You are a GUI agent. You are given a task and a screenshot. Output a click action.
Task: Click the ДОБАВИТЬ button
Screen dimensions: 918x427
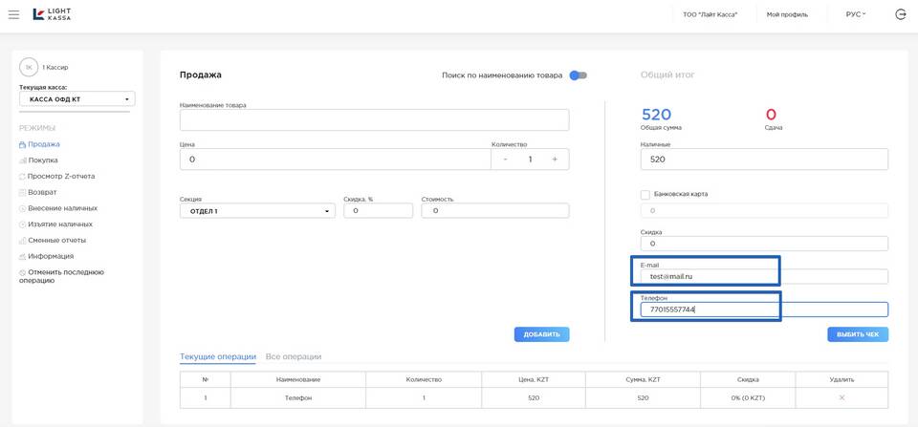pyautogui.click(x=541, y=334)
